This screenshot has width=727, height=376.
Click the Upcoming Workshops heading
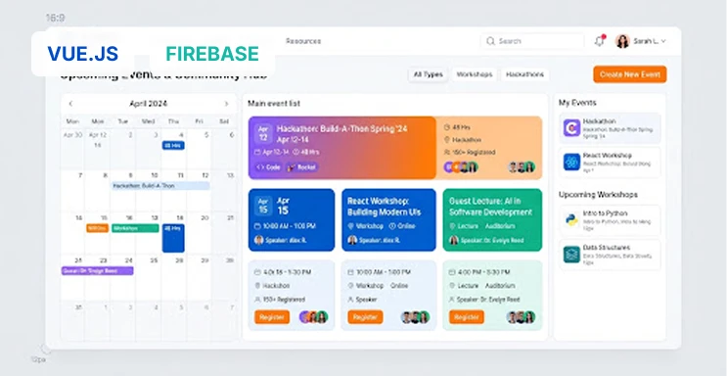coord(598,195)
